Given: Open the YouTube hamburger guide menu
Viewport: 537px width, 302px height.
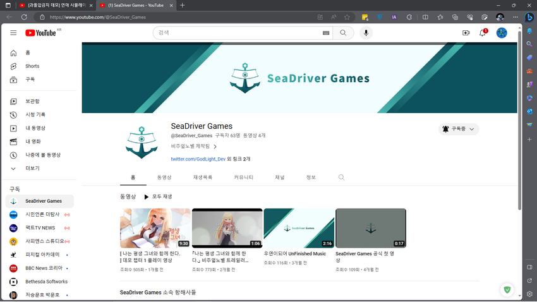Looking at the screenshot, I should pos(13,33).
